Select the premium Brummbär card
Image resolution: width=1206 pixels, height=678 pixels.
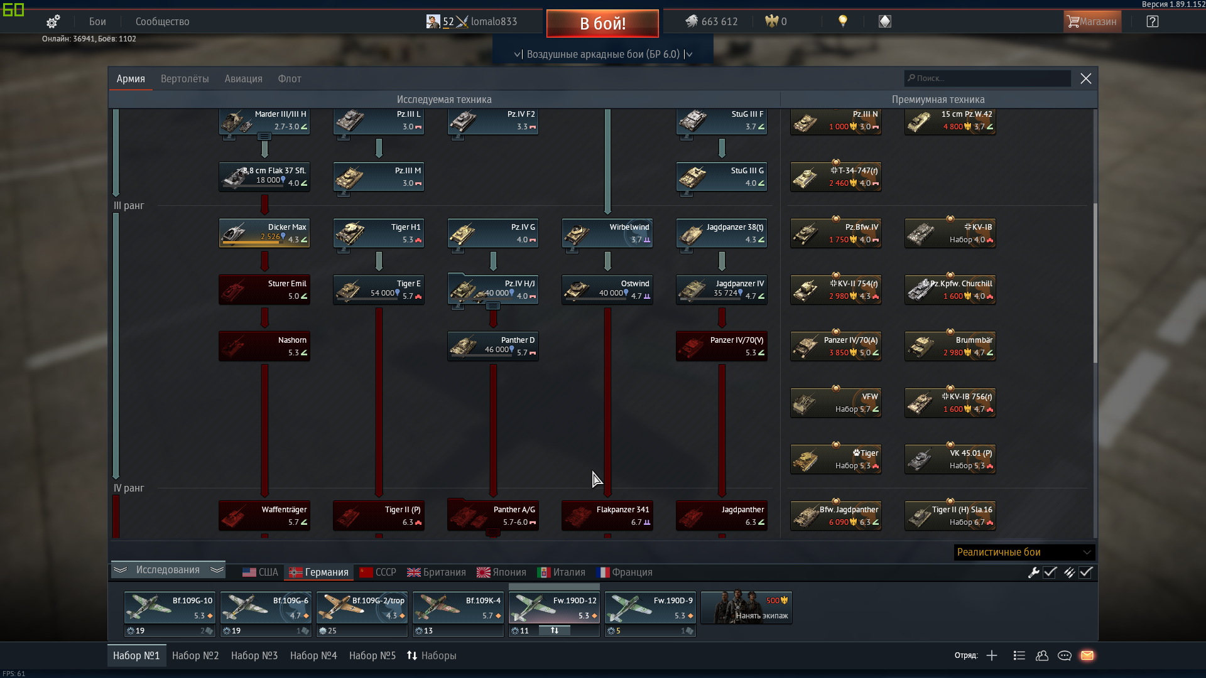pyautogui.click(x=950, y=346)
